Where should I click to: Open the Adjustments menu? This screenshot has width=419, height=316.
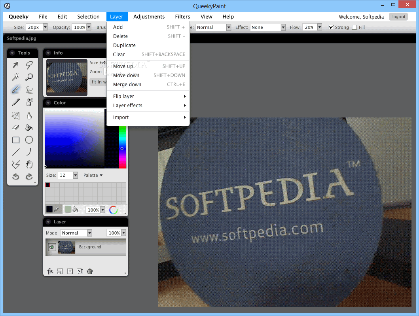pyautogui.click(x=149, y=17)
